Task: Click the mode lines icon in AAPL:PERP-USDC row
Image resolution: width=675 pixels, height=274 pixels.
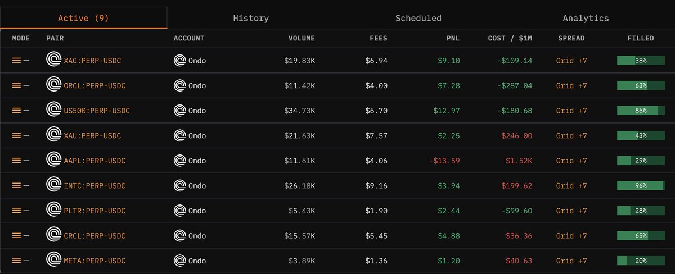Action: click(16, 161)
